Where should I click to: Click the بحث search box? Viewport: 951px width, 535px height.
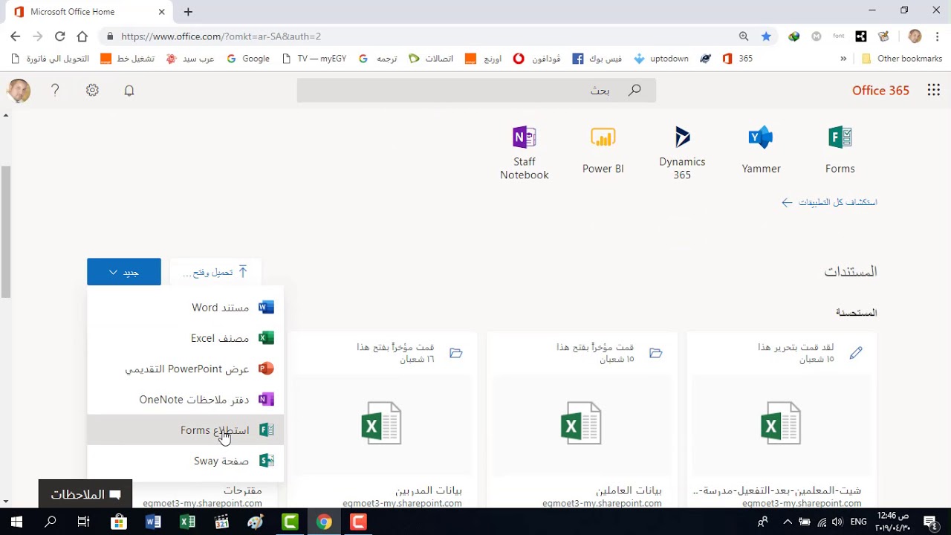[476, 90]
